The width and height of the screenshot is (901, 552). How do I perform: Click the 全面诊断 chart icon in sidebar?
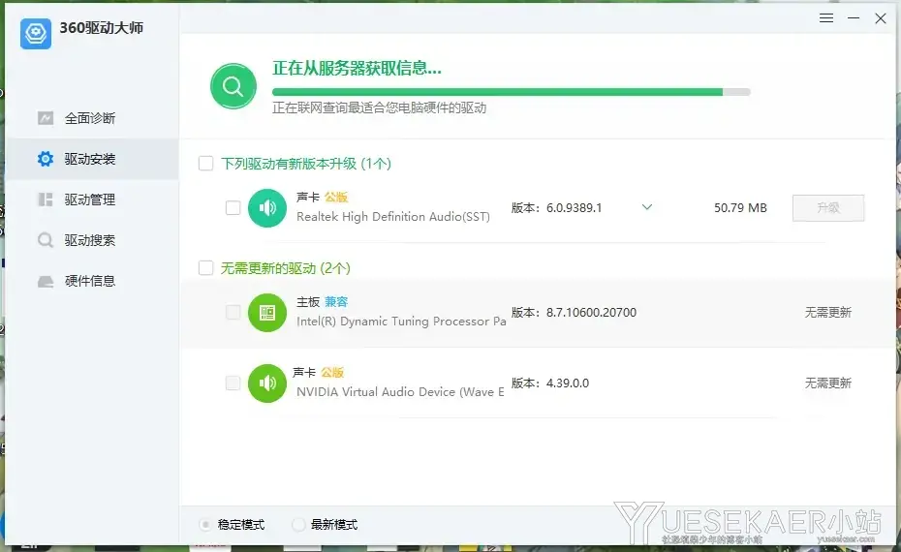46,118
